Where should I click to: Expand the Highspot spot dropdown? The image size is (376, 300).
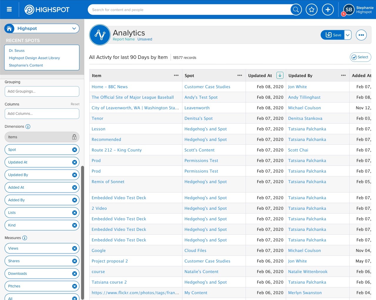coord(74,28)
